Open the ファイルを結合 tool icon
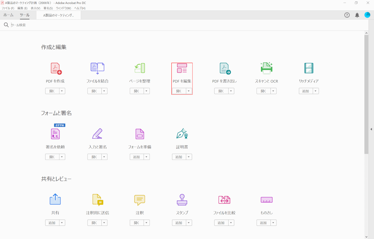 pyautogui.click(x=97, y=68)
